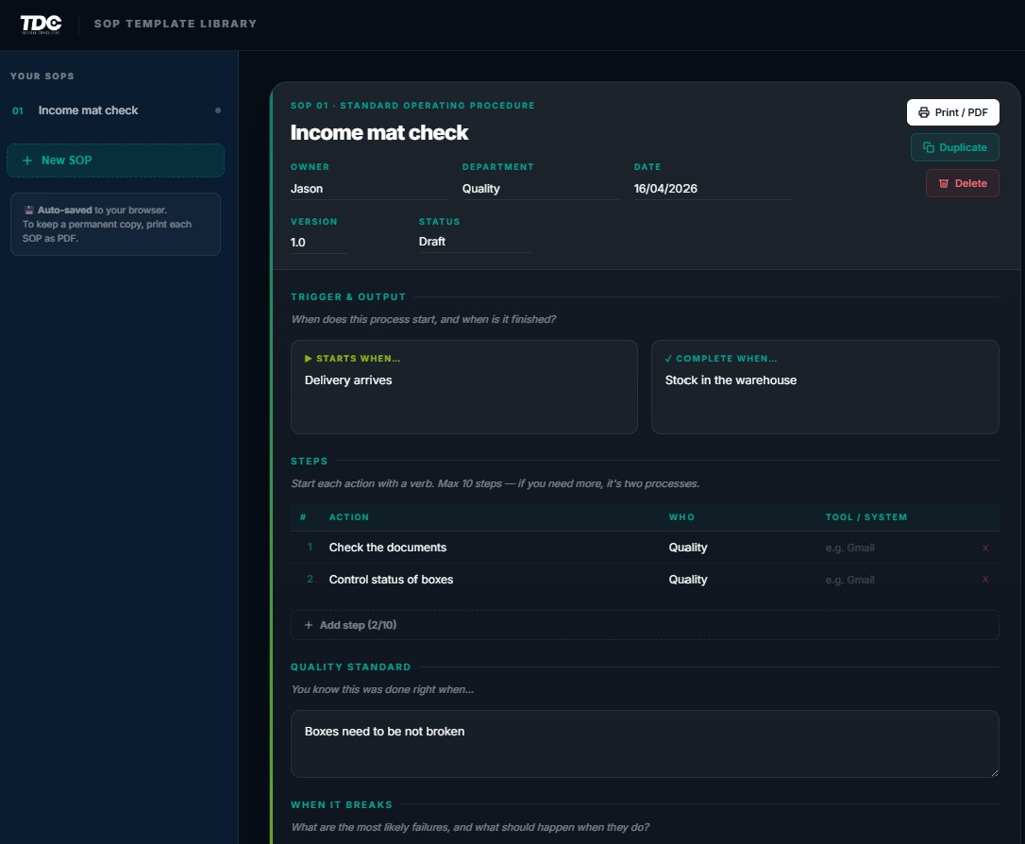The height and width of the screenshot is (844, 1025).
Task: Click the plus icon on the New SOP button
Action: click(25, 160)
